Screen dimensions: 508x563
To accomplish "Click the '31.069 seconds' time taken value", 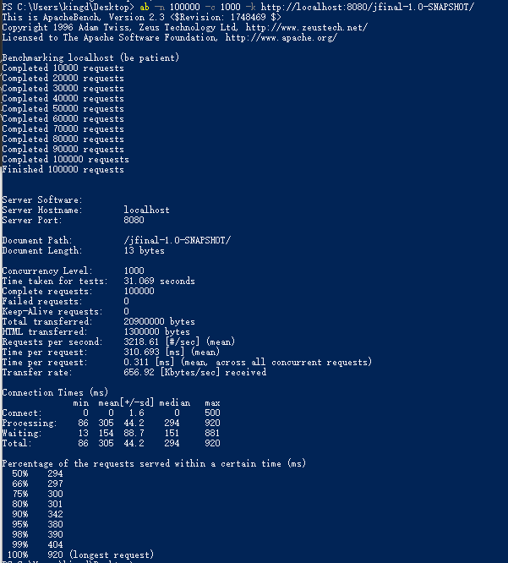I will point(159,281).
